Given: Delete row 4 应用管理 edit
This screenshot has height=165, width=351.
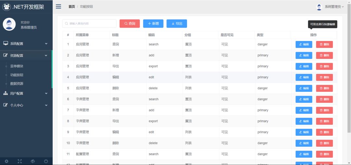Looking at the screenshot, I should tap(324, 77).
